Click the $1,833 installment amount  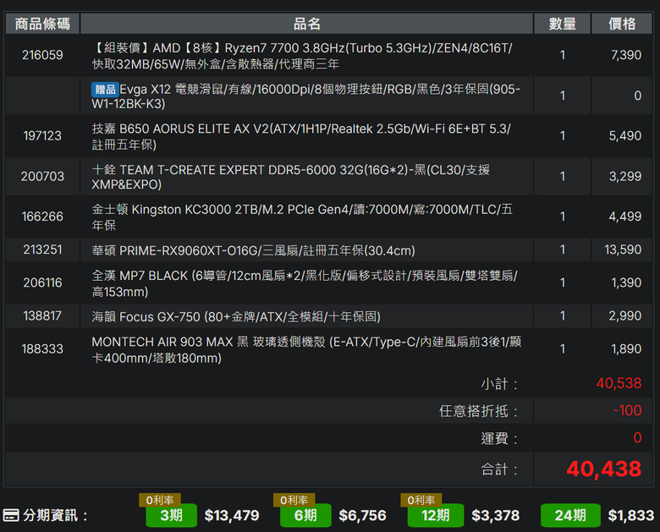pyautogui.click(x=631, y=516)
